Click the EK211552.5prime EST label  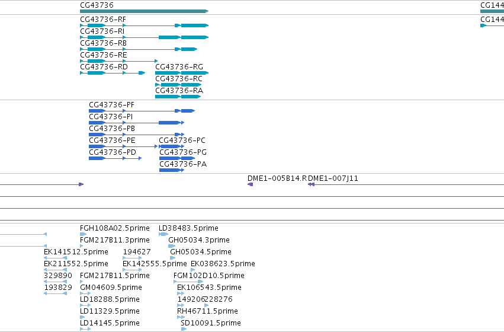76,264
